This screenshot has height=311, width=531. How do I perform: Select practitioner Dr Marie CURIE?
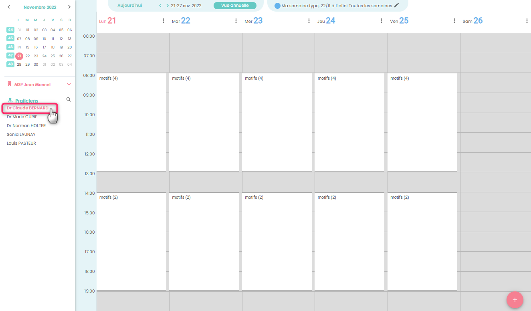click(x=22, y=117)
